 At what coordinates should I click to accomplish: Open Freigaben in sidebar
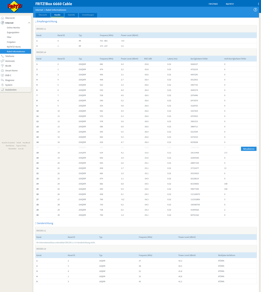[11, 42]
